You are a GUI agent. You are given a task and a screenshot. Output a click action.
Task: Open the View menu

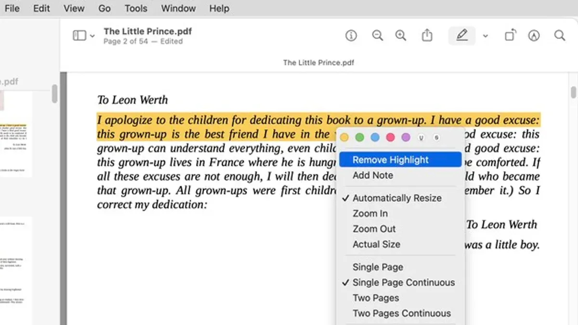(x=74, y=8)
